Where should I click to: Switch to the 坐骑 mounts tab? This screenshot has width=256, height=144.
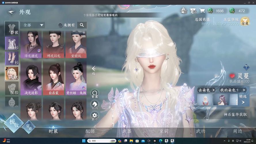164,131
